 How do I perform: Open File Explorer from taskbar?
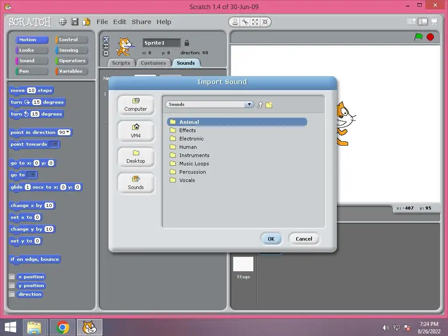point(34,327)
